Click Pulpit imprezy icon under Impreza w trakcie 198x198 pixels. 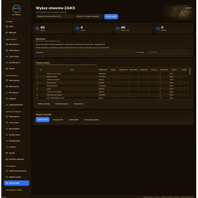click(x=7, y=117)
